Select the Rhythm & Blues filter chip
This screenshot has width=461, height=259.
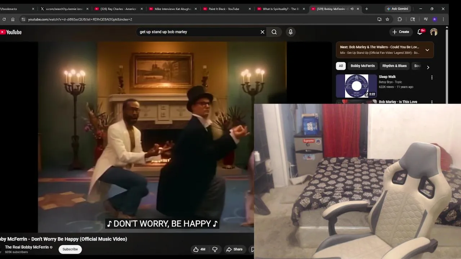pos(394,66)
